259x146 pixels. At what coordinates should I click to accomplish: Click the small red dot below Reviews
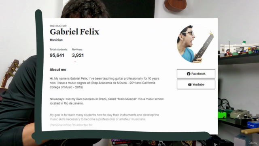[75, 62]
